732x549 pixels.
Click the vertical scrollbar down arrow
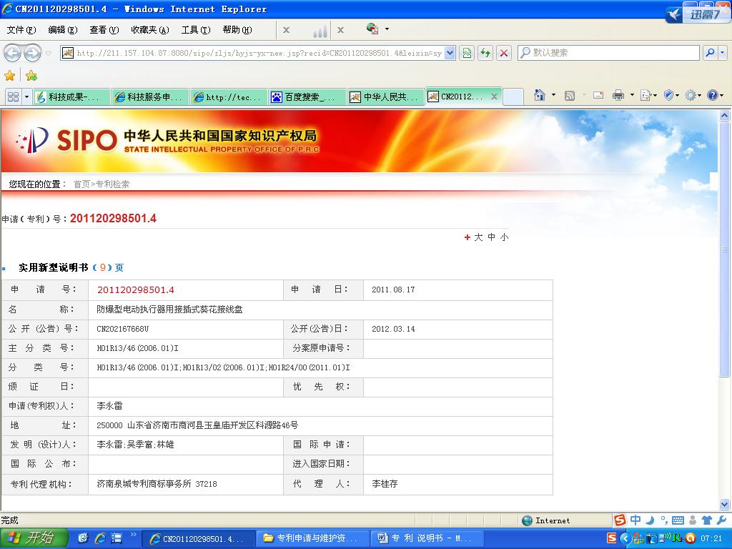coord(725,505)
